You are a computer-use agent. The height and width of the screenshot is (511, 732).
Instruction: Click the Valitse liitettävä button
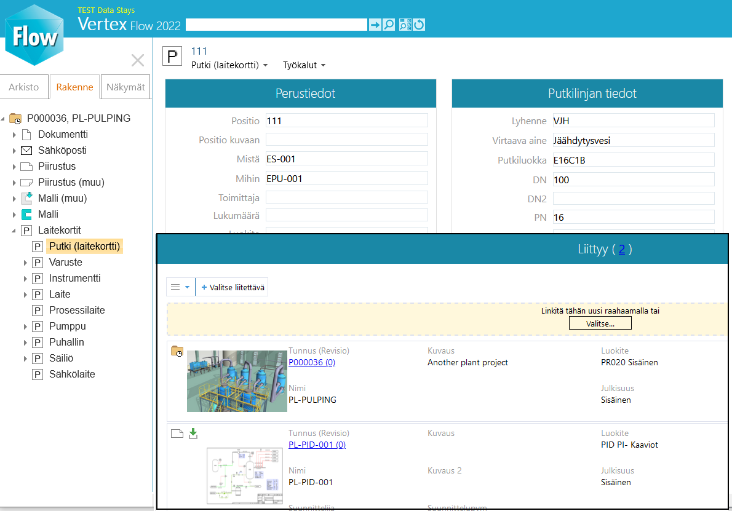[x=233, y=287]
